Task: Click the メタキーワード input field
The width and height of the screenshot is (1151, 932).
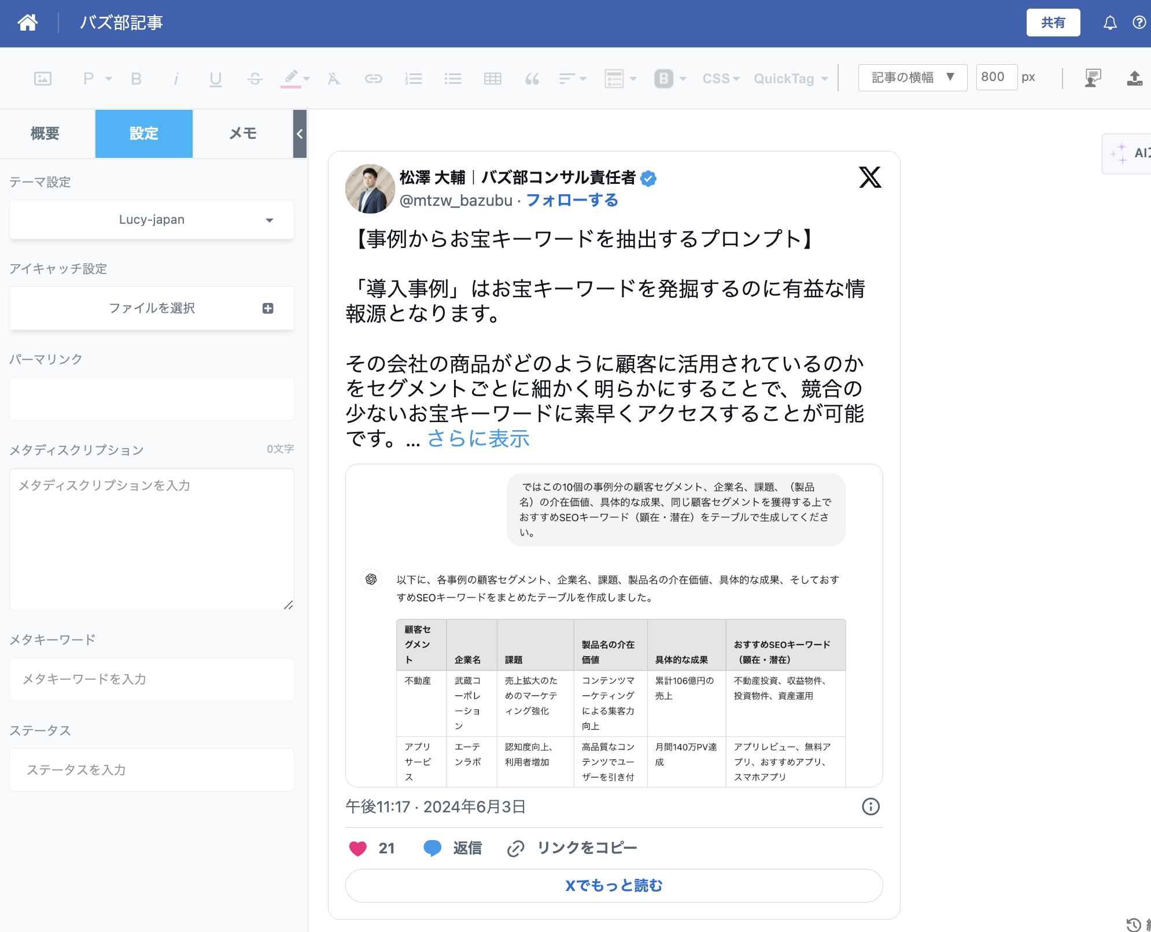Action: point(152,679)
